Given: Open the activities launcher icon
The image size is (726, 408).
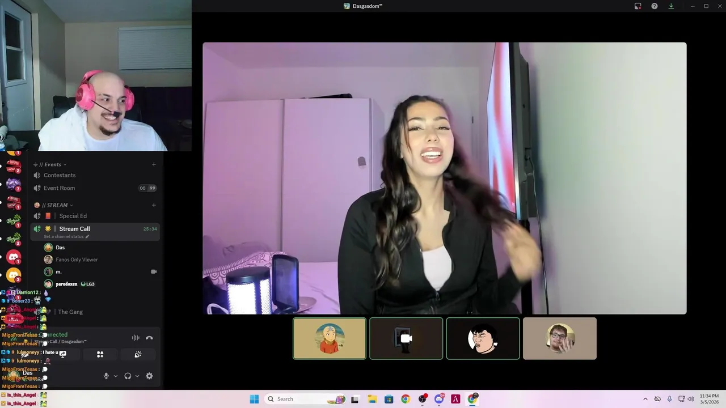Looking at the screenshot, I should (x=100, y=354).
